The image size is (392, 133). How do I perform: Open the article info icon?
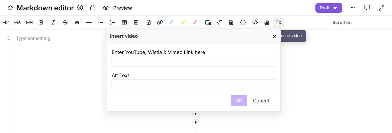point(80,8)
